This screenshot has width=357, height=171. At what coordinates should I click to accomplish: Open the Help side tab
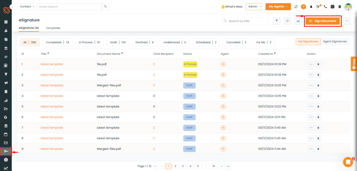(x=354, y=64)
